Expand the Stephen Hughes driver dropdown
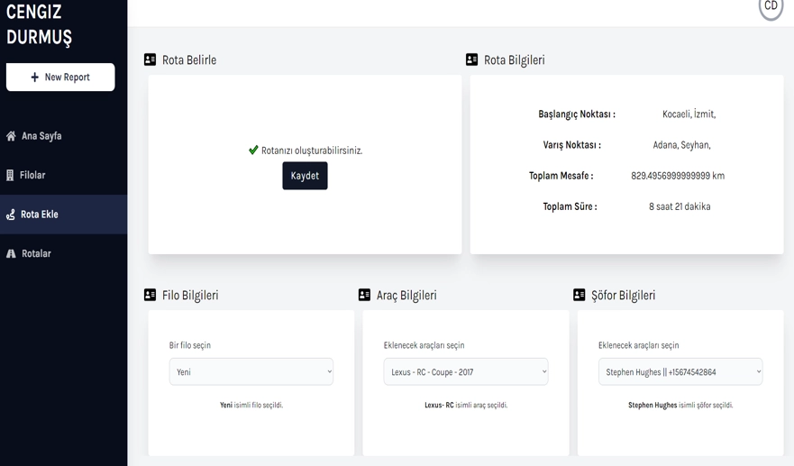The width and height of the screenshot is (794, 466). click(680, 371)
